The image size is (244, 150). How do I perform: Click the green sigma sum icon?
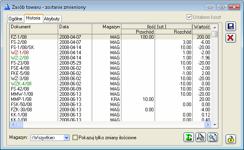coord(189,137)
